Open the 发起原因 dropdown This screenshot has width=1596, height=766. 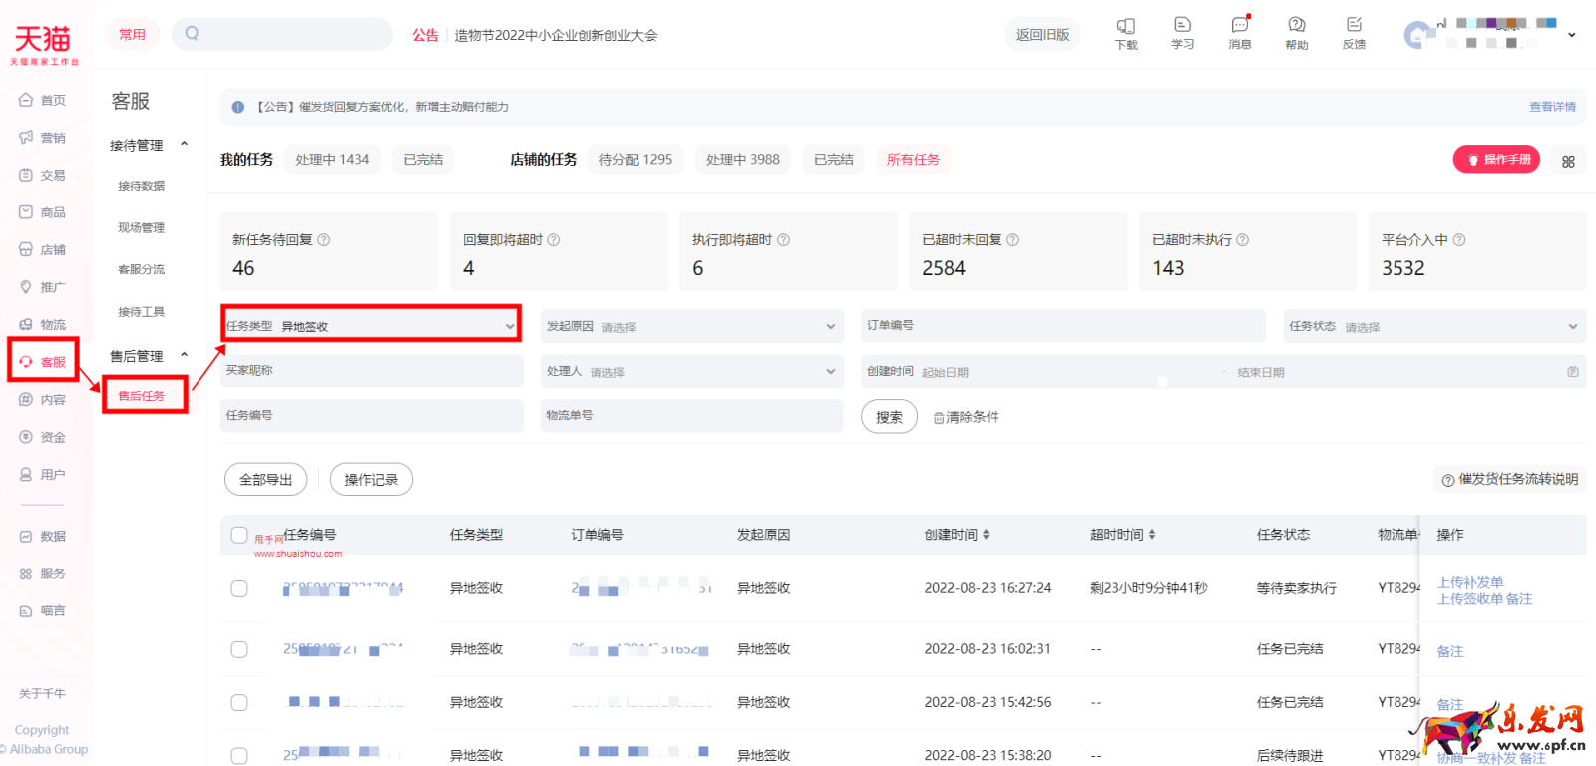click(691, 326)
